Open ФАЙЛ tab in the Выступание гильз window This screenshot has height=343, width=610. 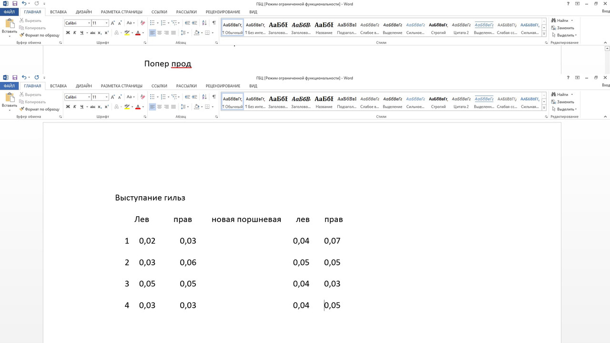pos(10,86)
